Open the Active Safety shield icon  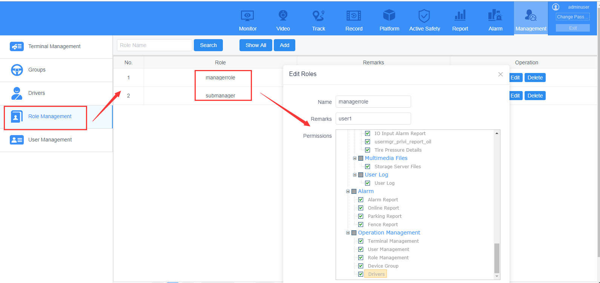[424, 16]
